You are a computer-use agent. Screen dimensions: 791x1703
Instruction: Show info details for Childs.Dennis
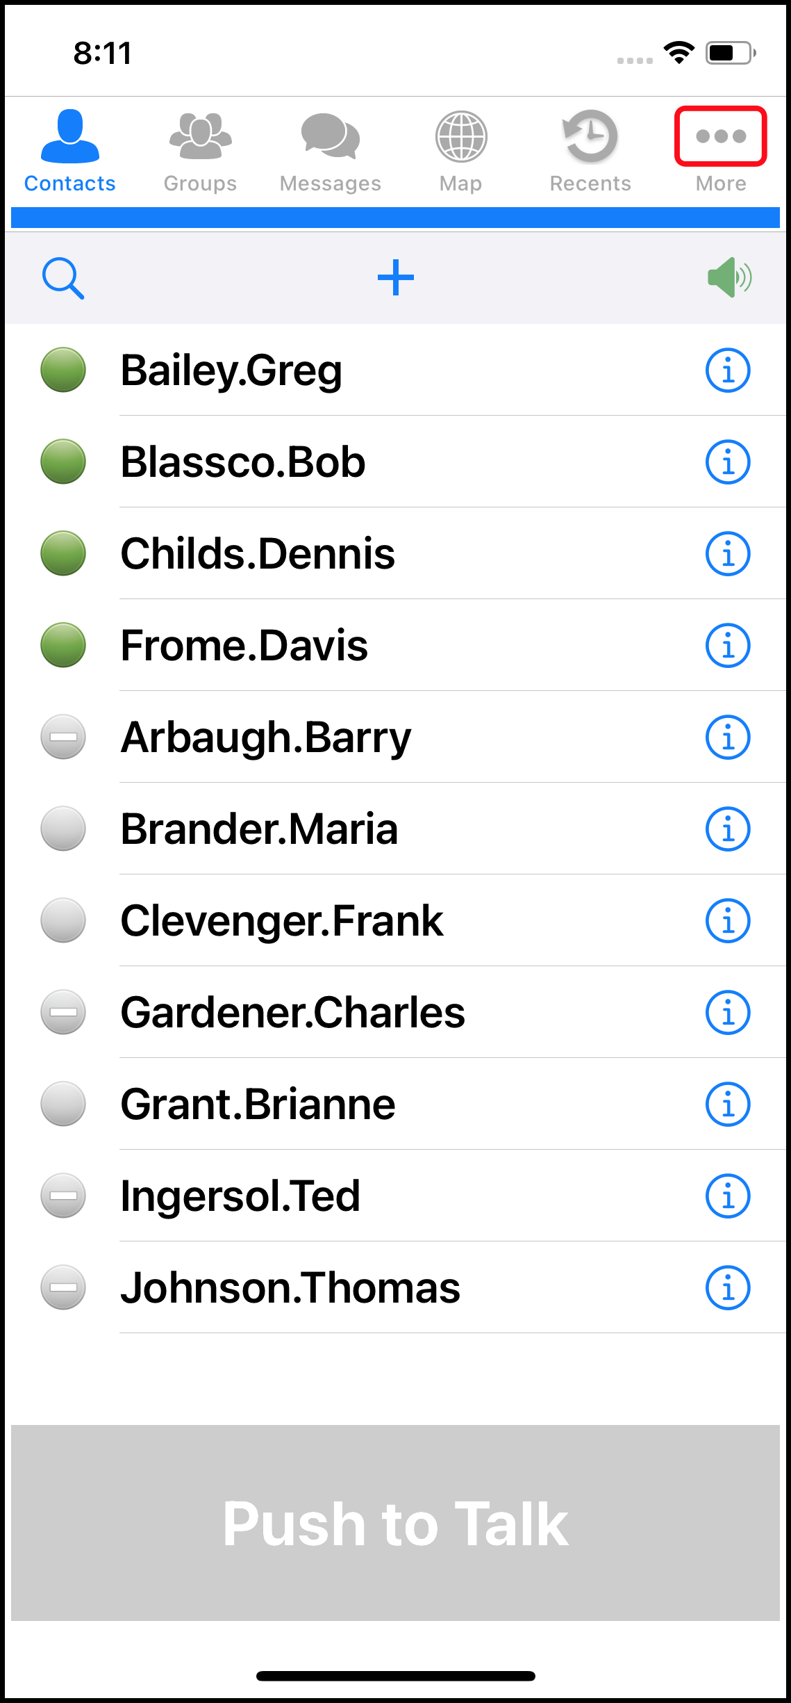point(728,554)
